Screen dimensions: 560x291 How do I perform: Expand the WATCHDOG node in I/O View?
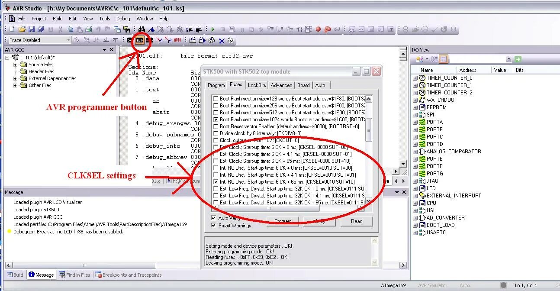pyautogui.click(x=415, y=100)
